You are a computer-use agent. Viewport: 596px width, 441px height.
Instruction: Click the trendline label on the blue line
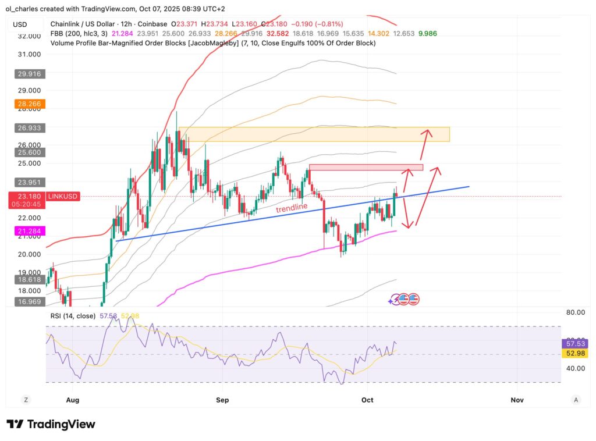pos(291,207)
